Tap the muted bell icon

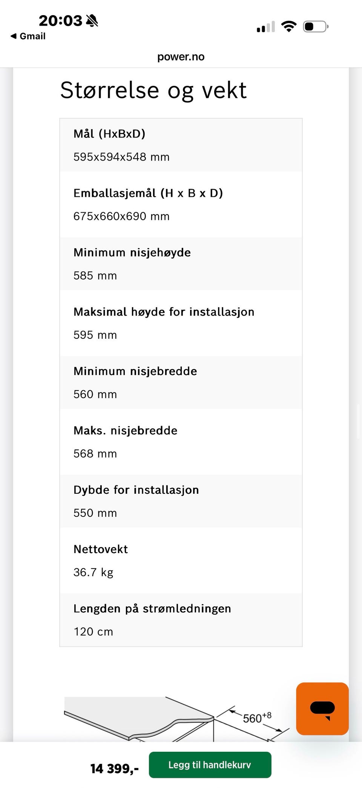pyautogui.click(x=92, y=20)
